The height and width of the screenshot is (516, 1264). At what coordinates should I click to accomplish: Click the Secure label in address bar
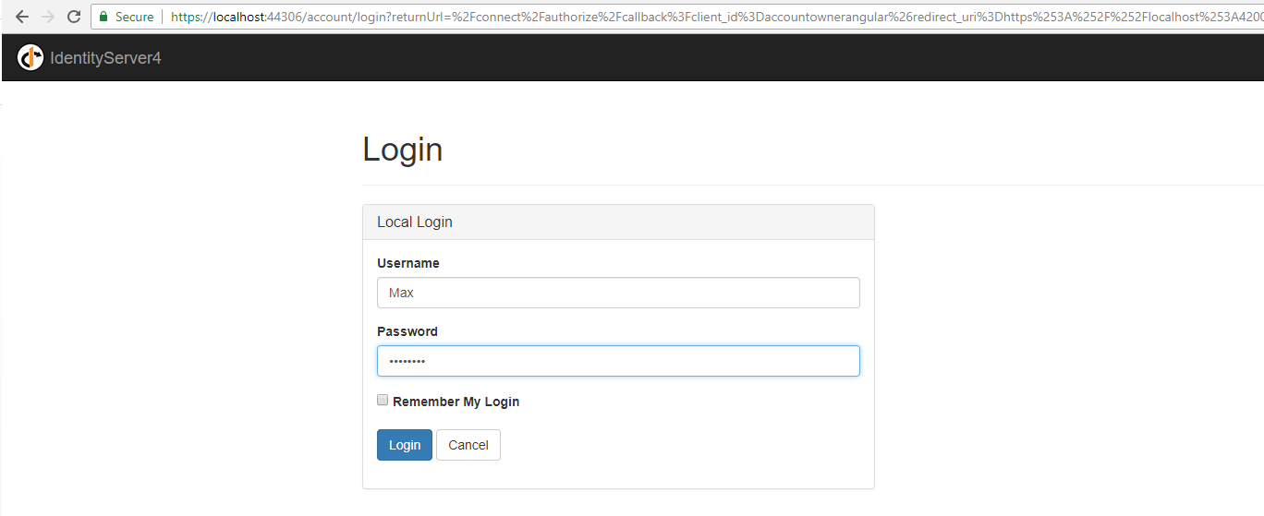[x=134, y=17]
